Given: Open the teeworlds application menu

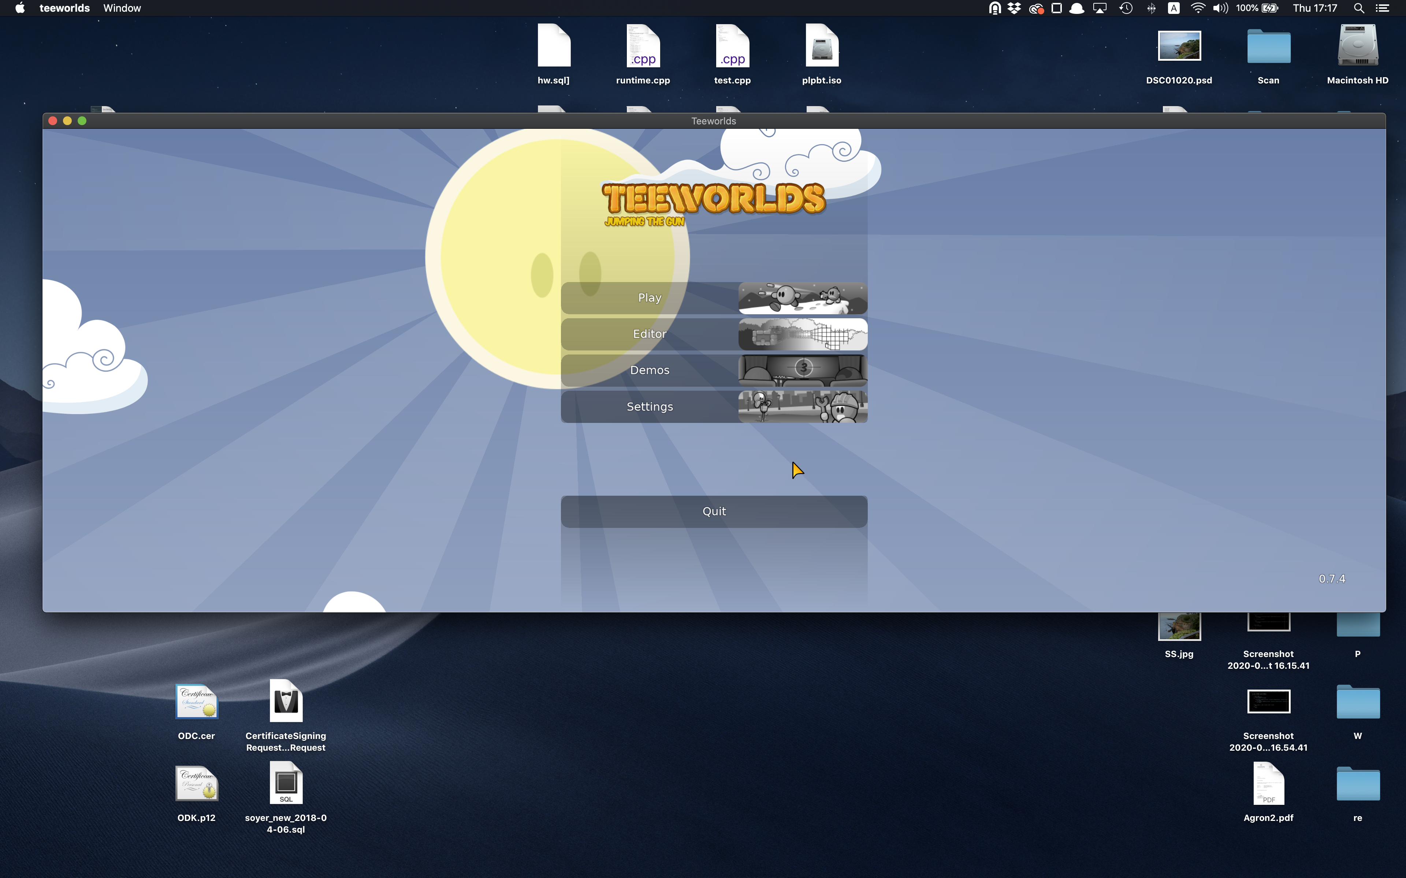Looking at the screenshot, I should [64, 8].
